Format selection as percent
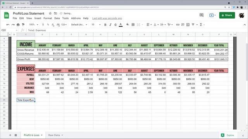Image resolution: width=248 pixels, height=139 pixels. point(48,25)
